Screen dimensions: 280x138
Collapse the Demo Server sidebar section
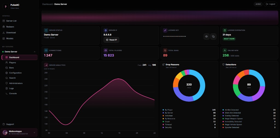pos(35,52)
